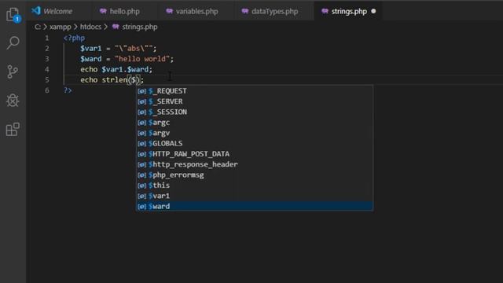Choose $this from the suggestions
This screenshot has width=503, height=283.
point(255,186)
